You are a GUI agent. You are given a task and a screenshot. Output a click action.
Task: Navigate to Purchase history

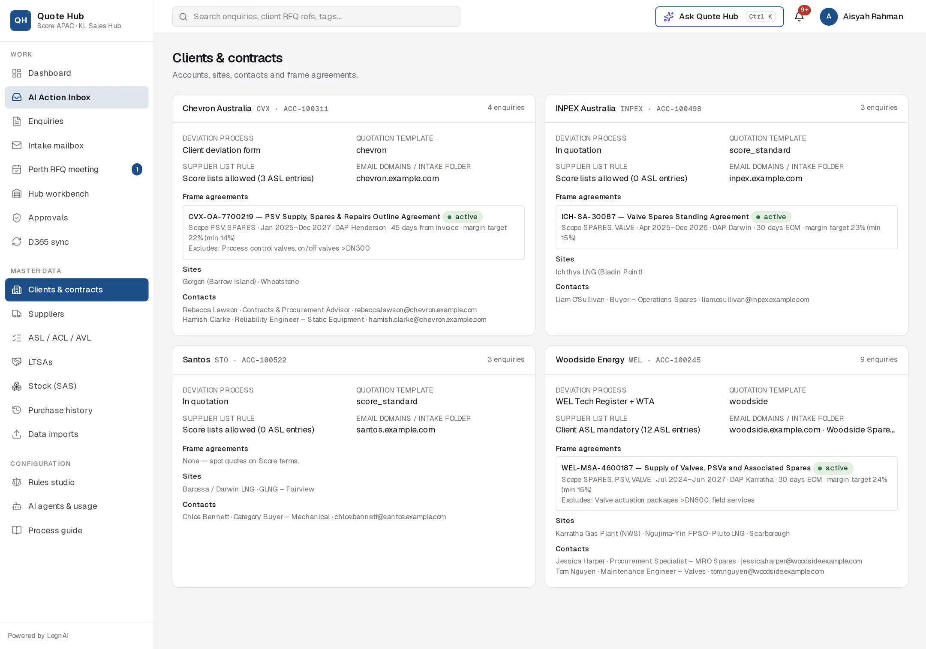pyautogui.click(x=77, y=410)
